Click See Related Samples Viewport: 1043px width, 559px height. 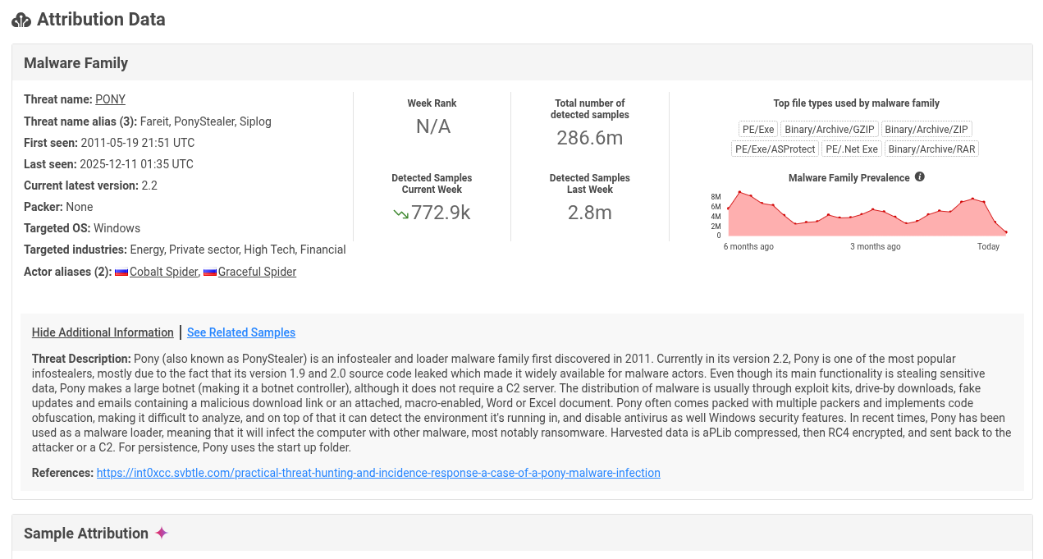pos(240,332)
